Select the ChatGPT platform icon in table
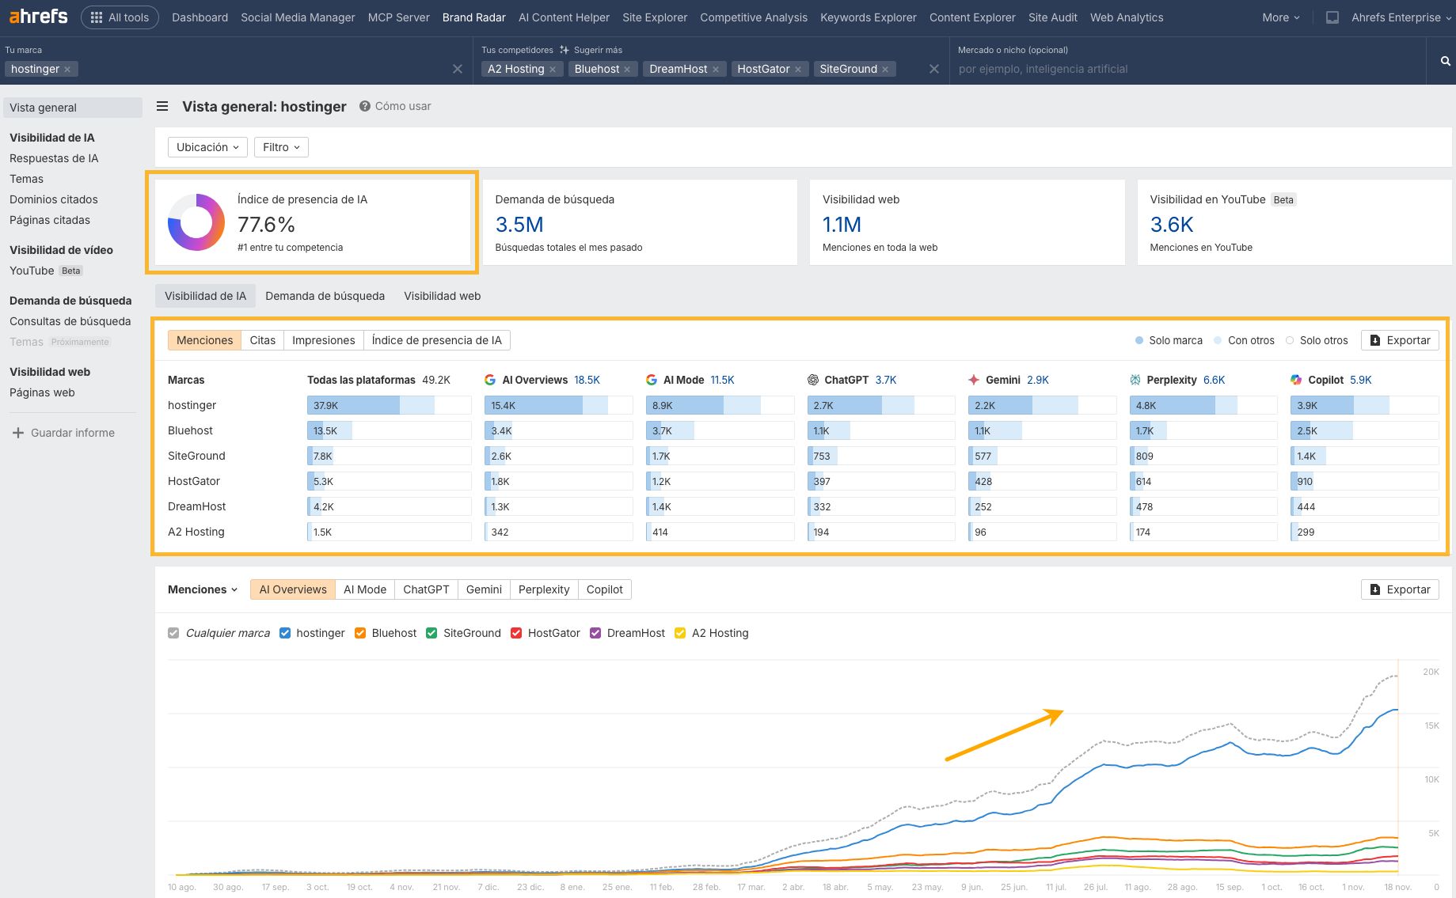This screenshot has height=898, width=1456. point(813,380)
